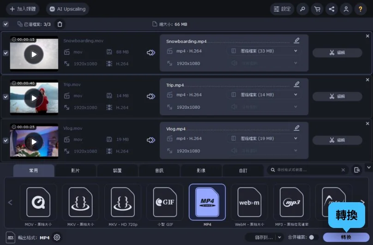373x245 pixels.
Task: Expand compression dropdown for Trip.mp4
Action: click(x=295, y=95)
